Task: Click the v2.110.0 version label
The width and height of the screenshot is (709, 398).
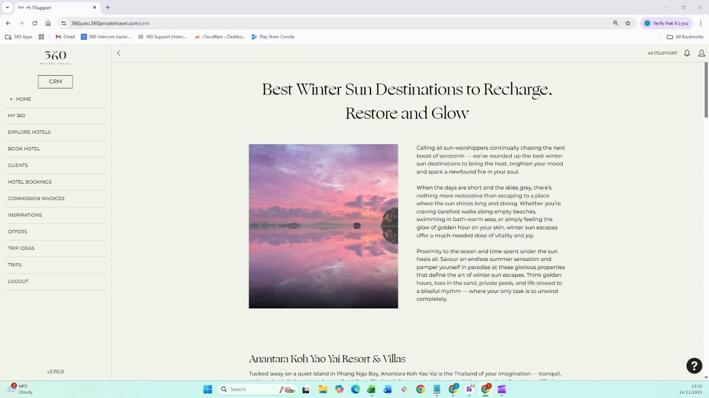Action: (55, 371)
